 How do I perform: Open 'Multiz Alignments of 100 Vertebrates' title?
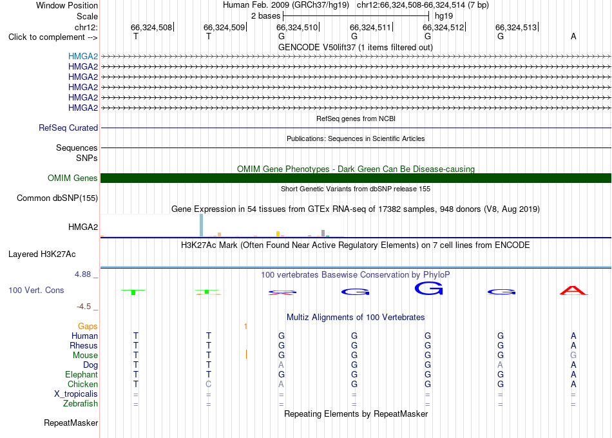pyautogui.click(x=356, y=318)
